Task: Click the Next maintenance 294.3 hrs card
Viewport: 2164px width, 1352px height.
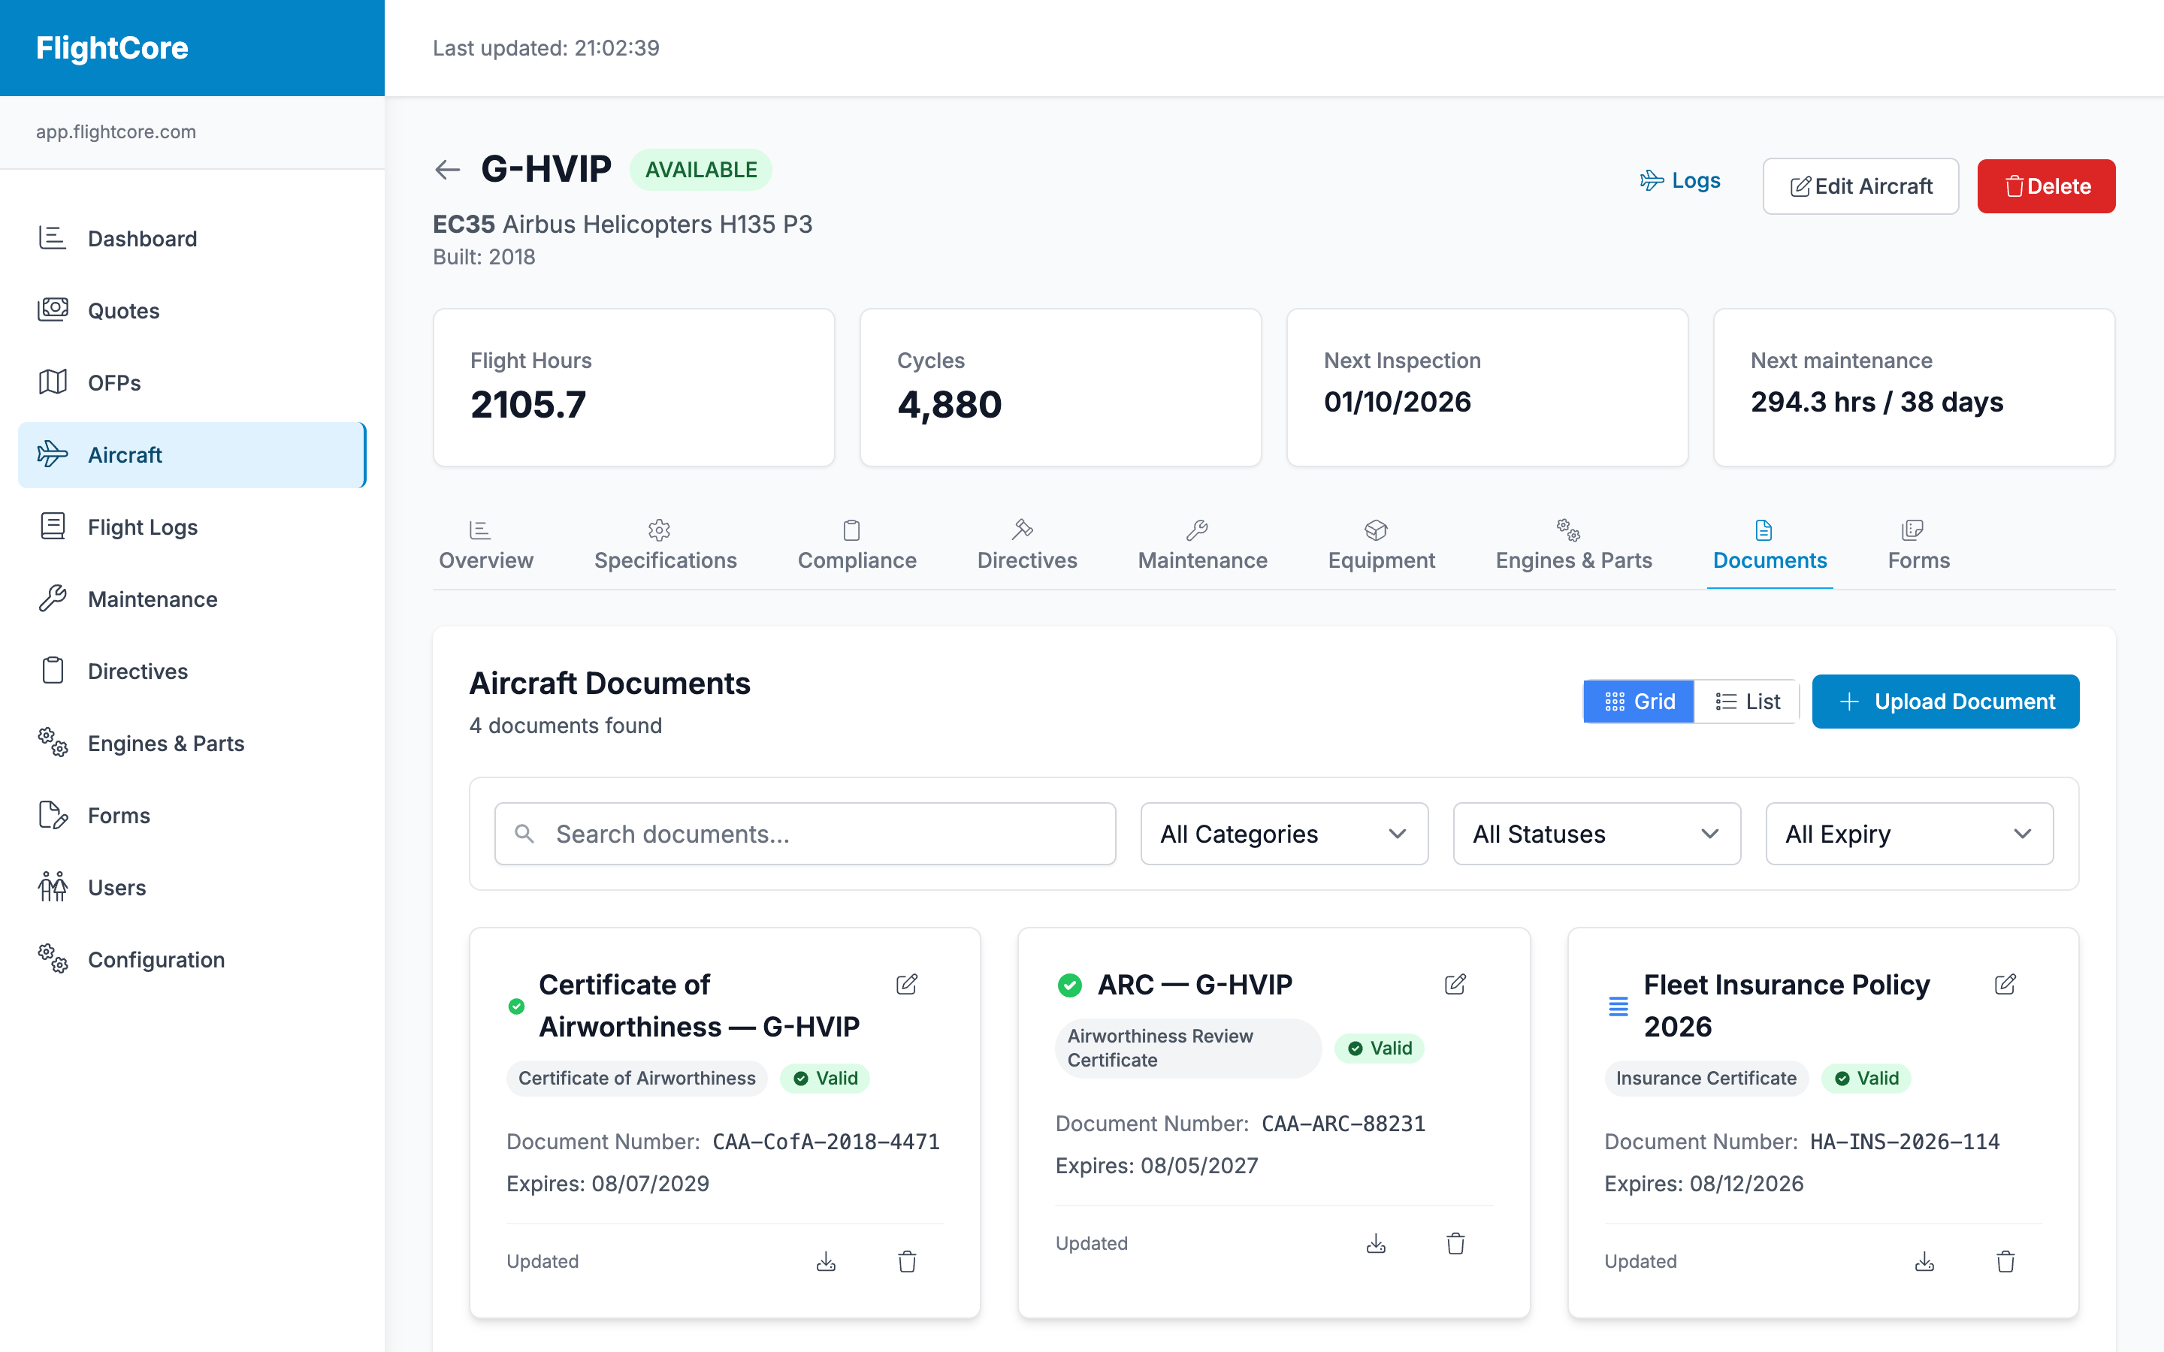Action: (1914, 387)
